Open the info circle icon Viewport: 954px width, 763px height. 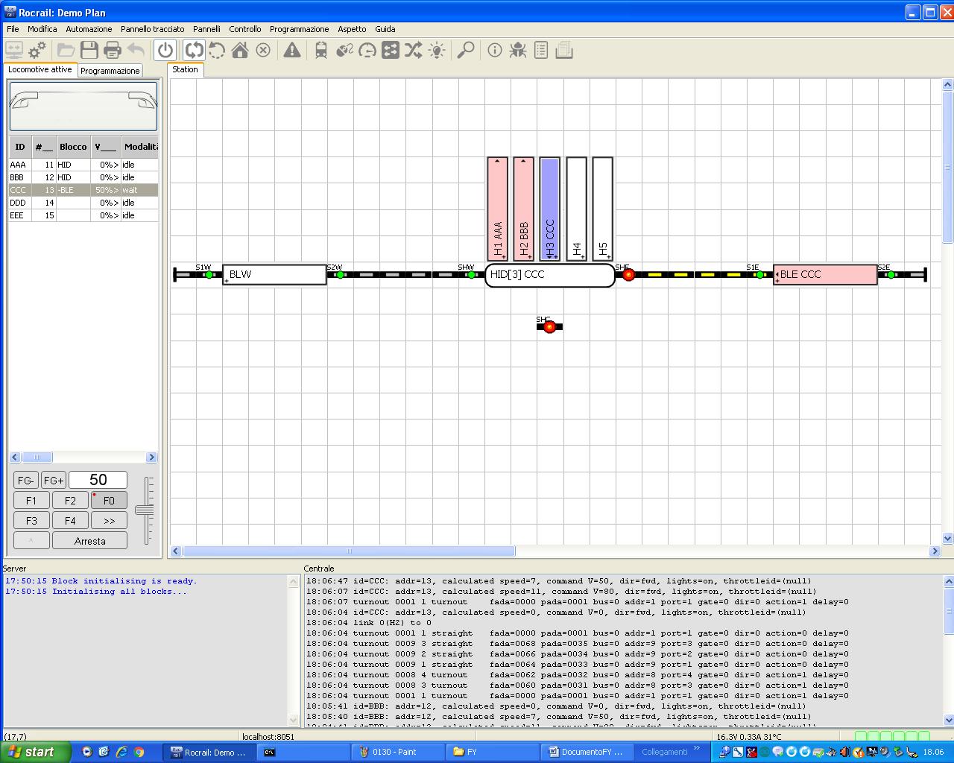coord(495,50)
